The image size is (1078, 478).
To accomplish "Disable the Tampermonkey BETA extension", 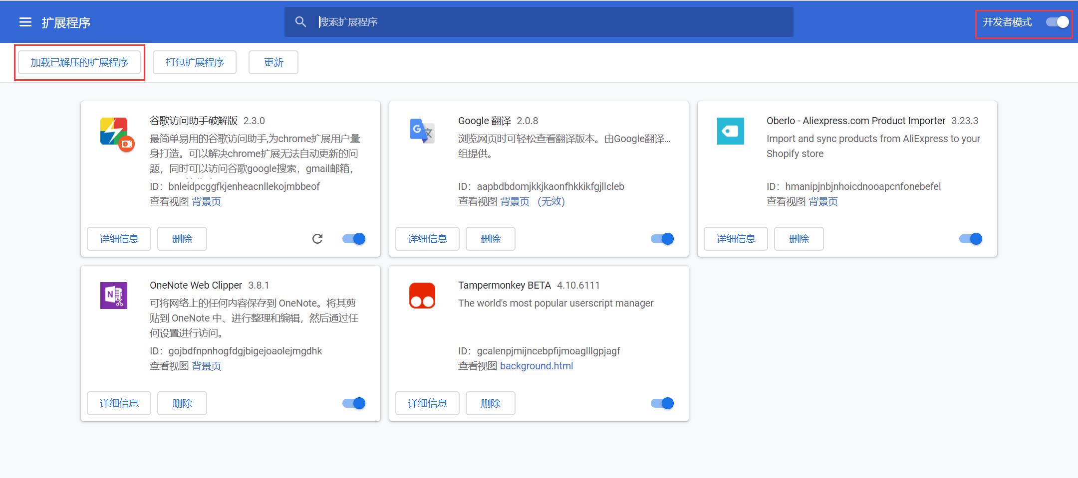I will [x=662, y=403].
